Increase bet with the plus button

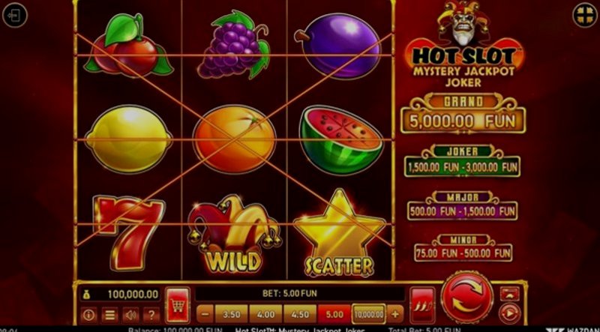point(395,314)
